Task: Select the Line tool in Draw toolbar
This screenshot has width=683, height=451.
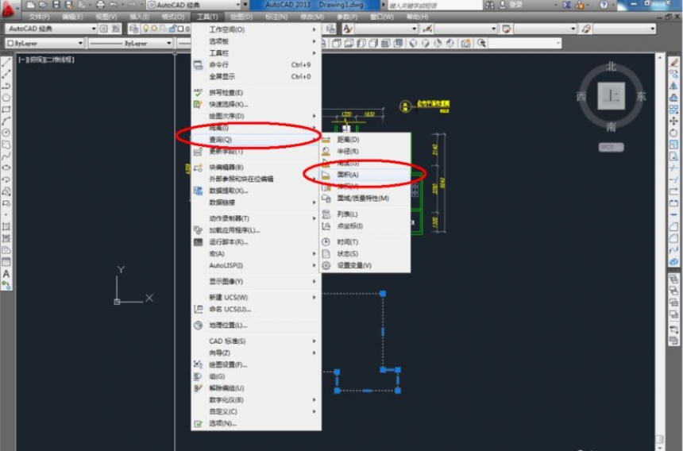Action: click(6, 63)
